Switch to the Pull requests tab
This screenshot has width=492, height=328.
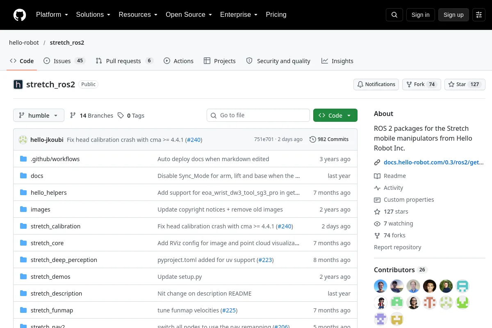click(125, 61)
